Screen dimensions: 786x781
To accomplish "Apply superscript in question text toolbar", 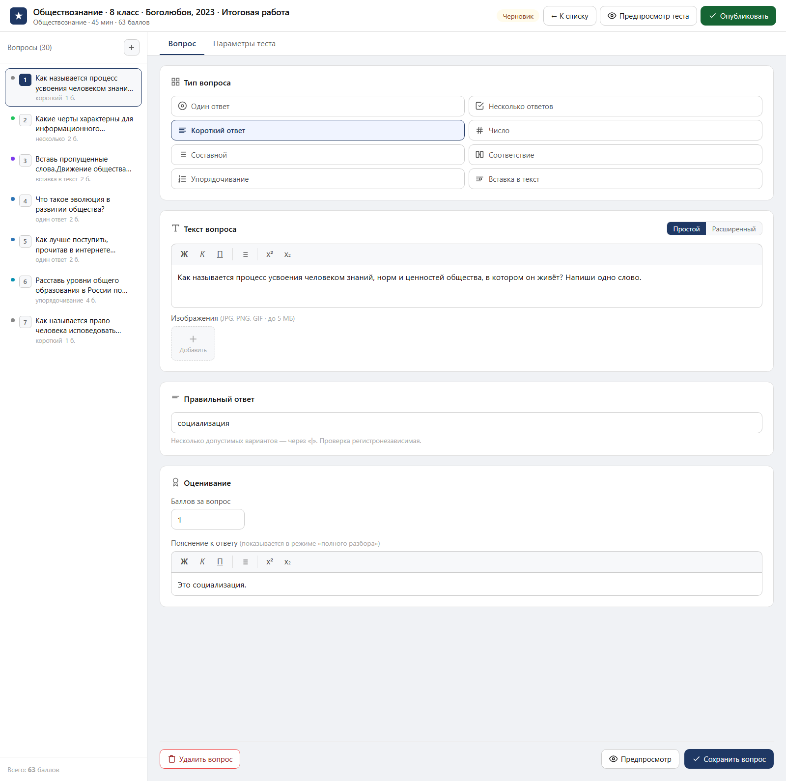I will tap(270, 254).
